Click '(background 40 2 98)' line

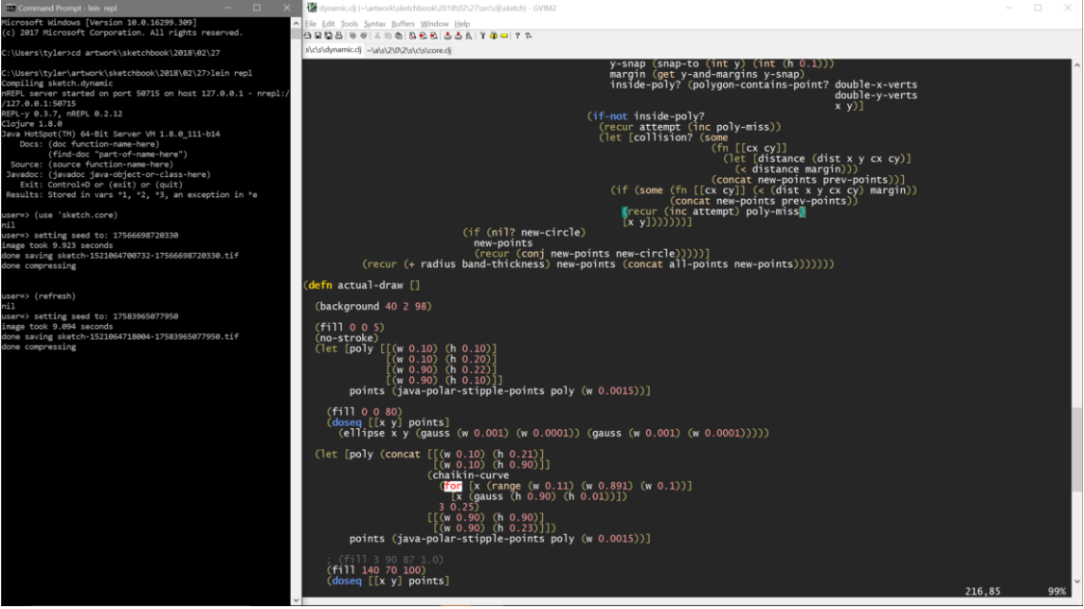pos(373,306)
